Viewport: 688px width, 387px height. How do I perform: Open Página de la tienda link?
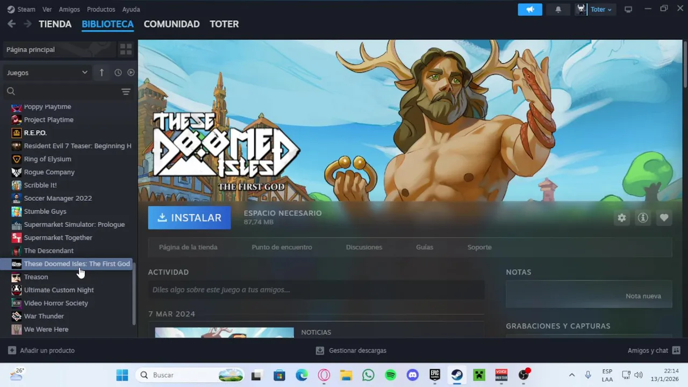[188, 247]
